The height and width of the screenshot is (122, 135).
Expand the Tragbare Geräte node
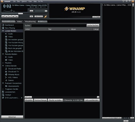click(x=3, y=89)
